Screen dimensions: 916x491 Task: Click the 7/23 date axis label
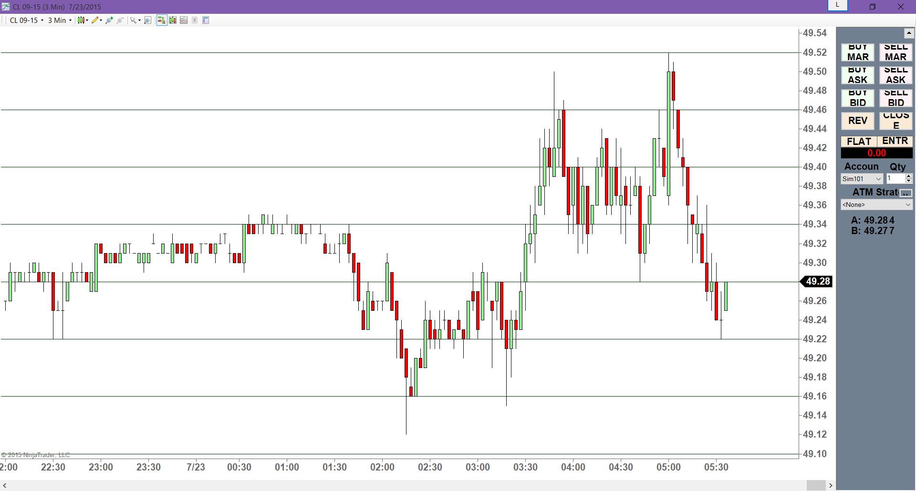196,467
